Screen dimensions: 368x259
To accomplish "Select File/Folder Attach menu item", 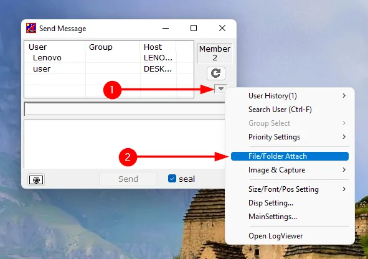I will [290, 156].
